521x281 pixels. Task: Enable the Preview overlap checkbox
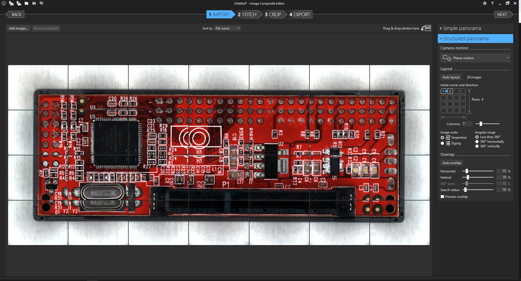(x=442, y=197)
